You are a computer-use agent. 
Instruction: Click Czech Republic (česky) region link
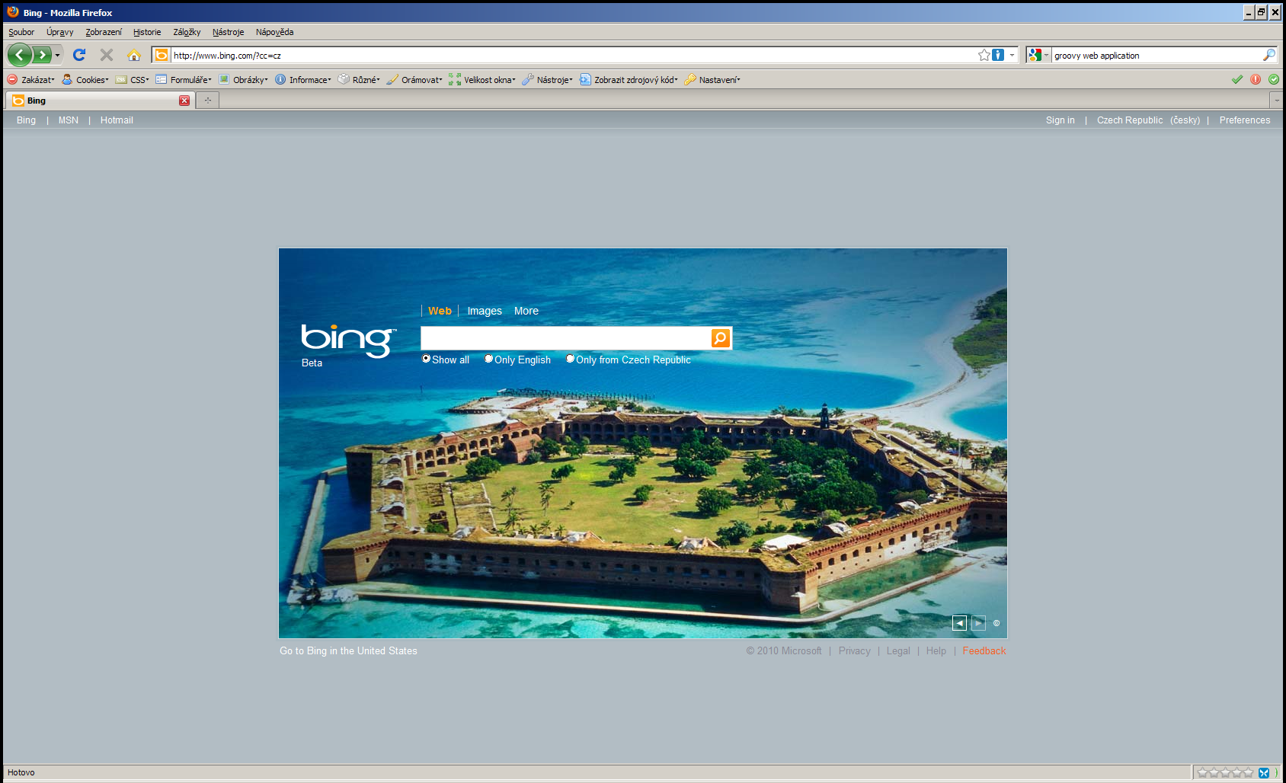[1148, 120]
